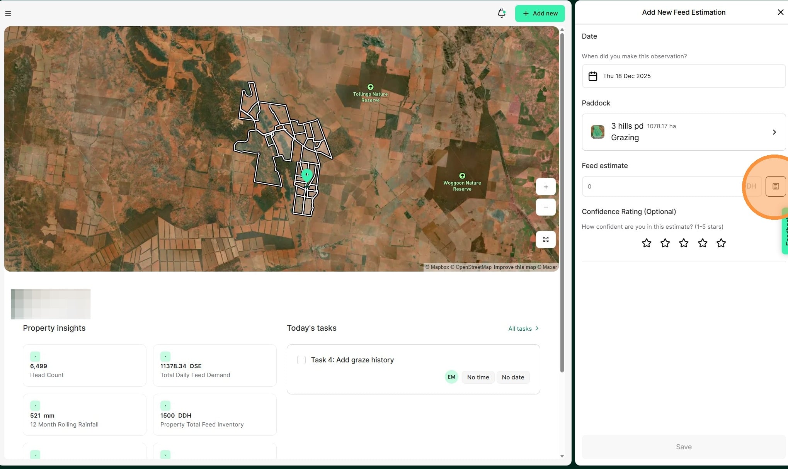Click the green paddock location marker

click(x=307, y=175)
